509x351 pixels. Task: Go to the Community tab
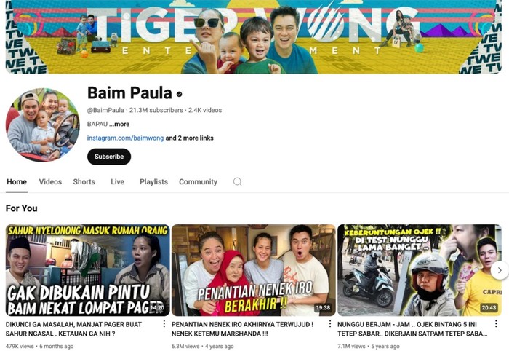coord(198,182)
